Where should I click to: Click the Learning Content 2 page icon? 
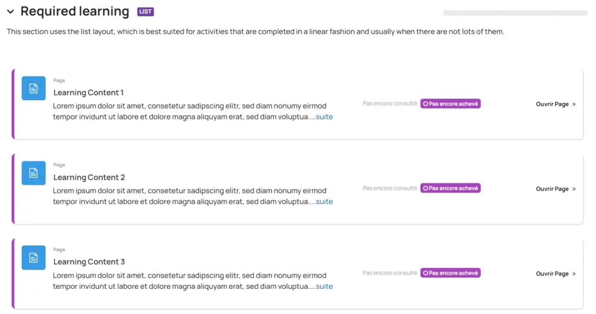pos(33,172)
